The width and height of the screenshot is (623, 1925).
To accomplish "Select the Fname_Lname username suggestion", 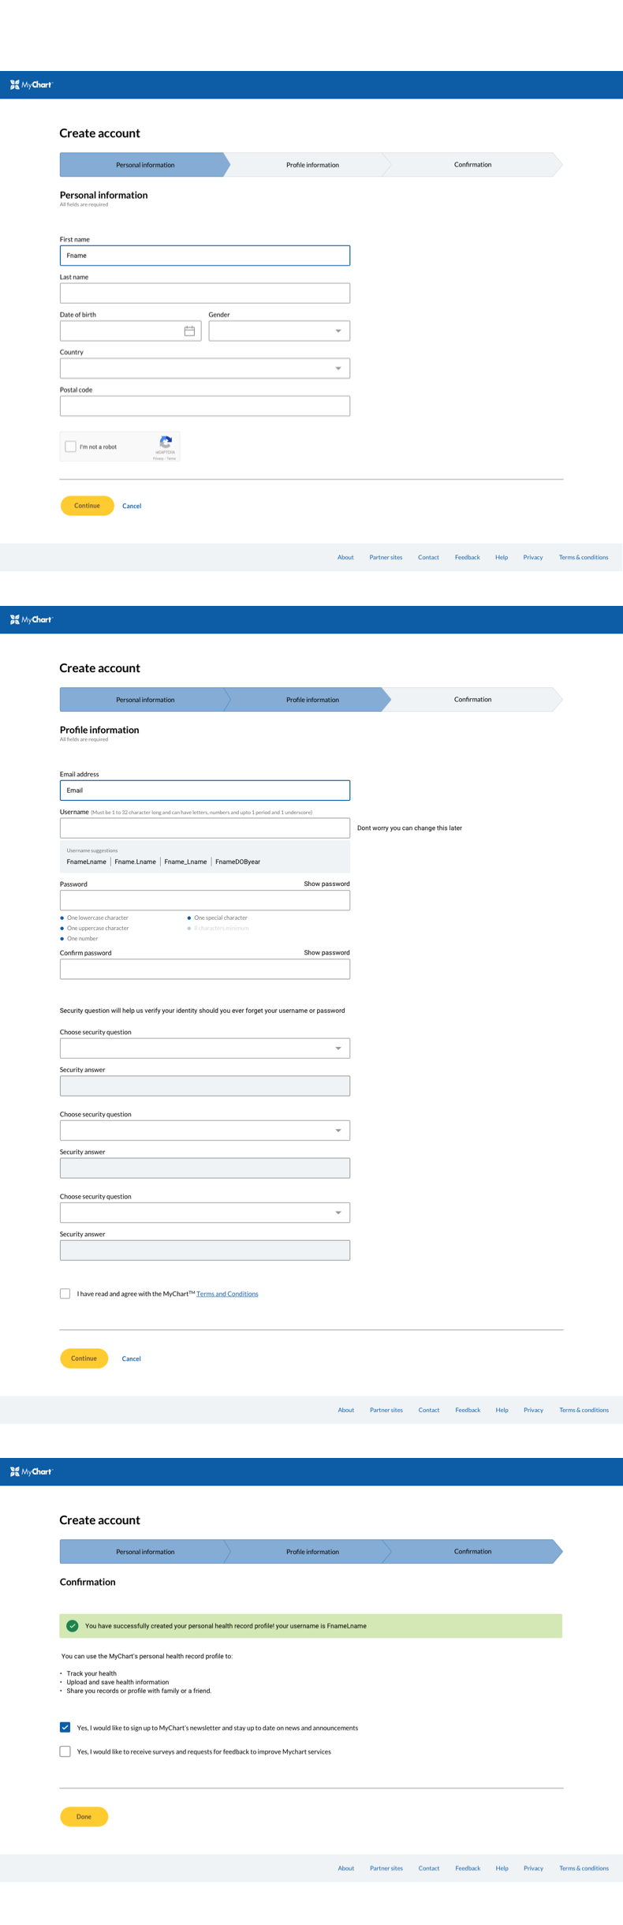I will [185, 862].
